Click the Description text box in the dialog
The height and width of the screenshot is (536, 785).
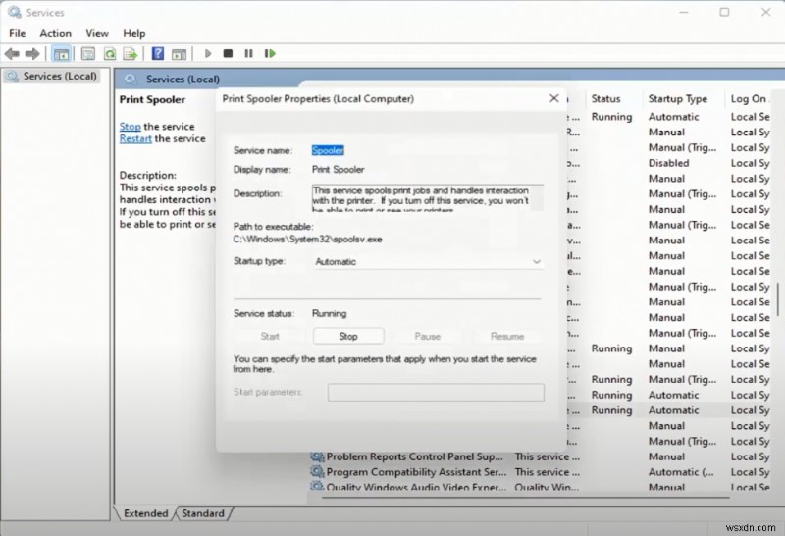click(x=428, y=198)
